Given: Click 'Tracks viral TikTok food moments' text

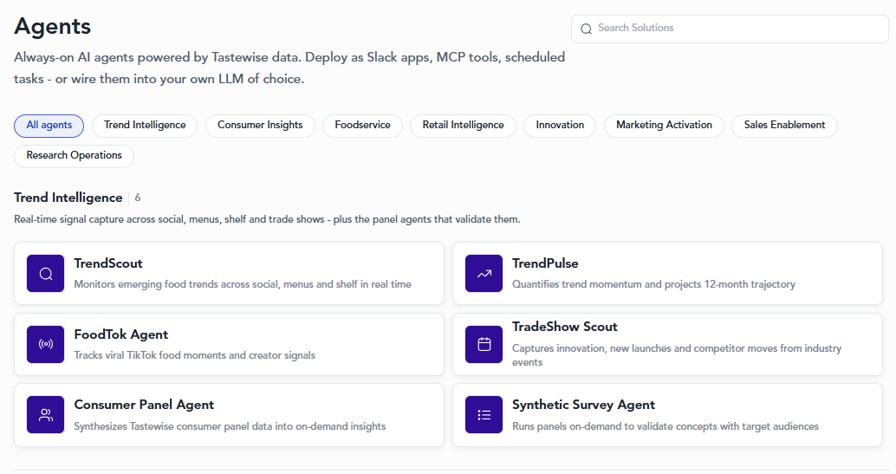Looking at the screenshot, I should click(x=194, y=355).
